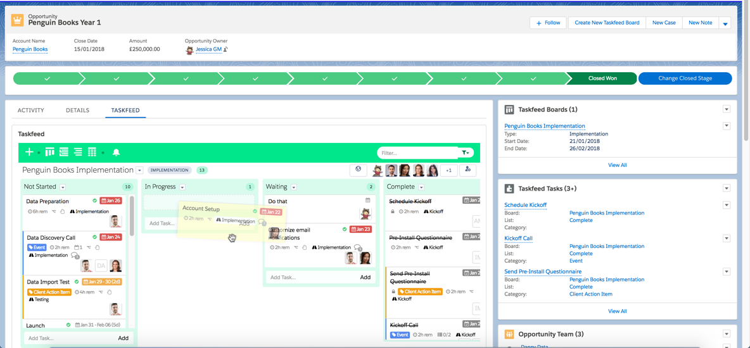The width and height of the screenshot is (750, 348).
Task: Click the Opportunity Team panel icon
Action: coord(509,334)
